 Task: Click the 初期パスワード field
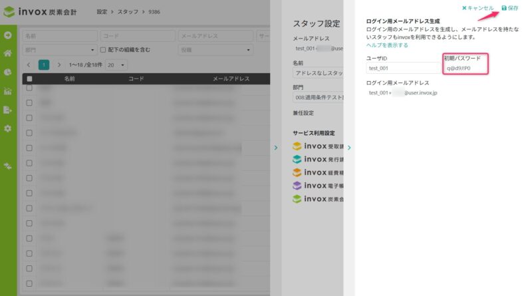click(465, 69)
